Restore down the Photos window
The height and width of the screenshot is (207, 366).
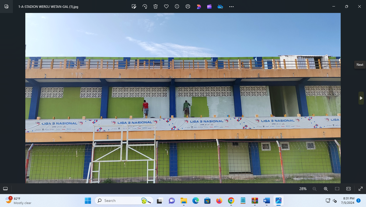point(347,6)
